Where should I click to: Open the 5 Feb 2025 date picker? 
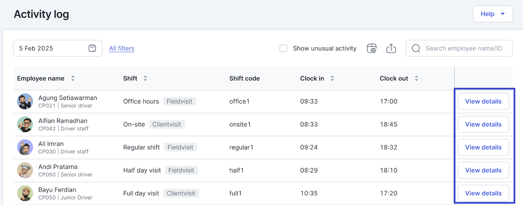click(52, 48)
